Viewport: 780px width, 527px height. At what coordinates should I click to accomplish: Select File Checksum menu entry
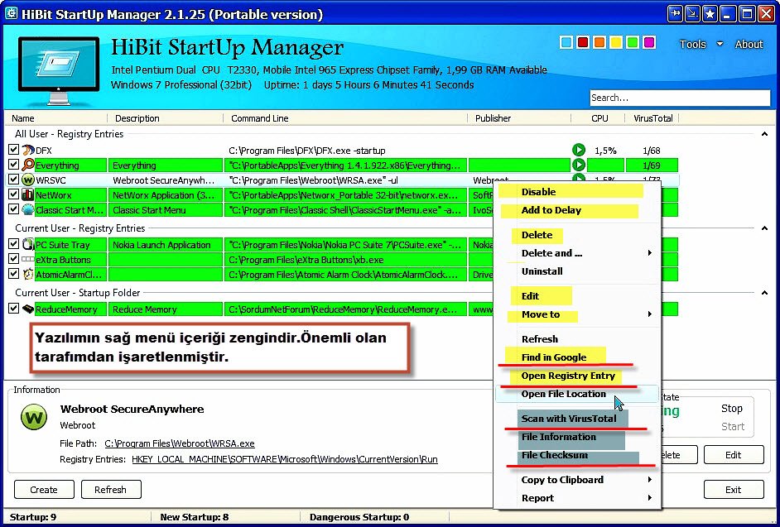click(554, 455)
